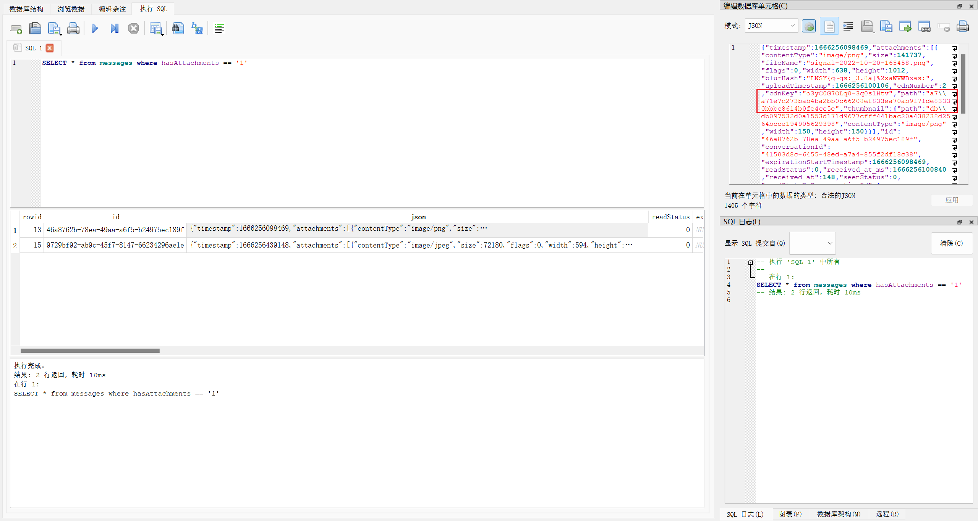Open the 图表(P) bottom tab
The width and height of the screenshot is (978, 521).
pyautogui.click(x=790, y=514)
